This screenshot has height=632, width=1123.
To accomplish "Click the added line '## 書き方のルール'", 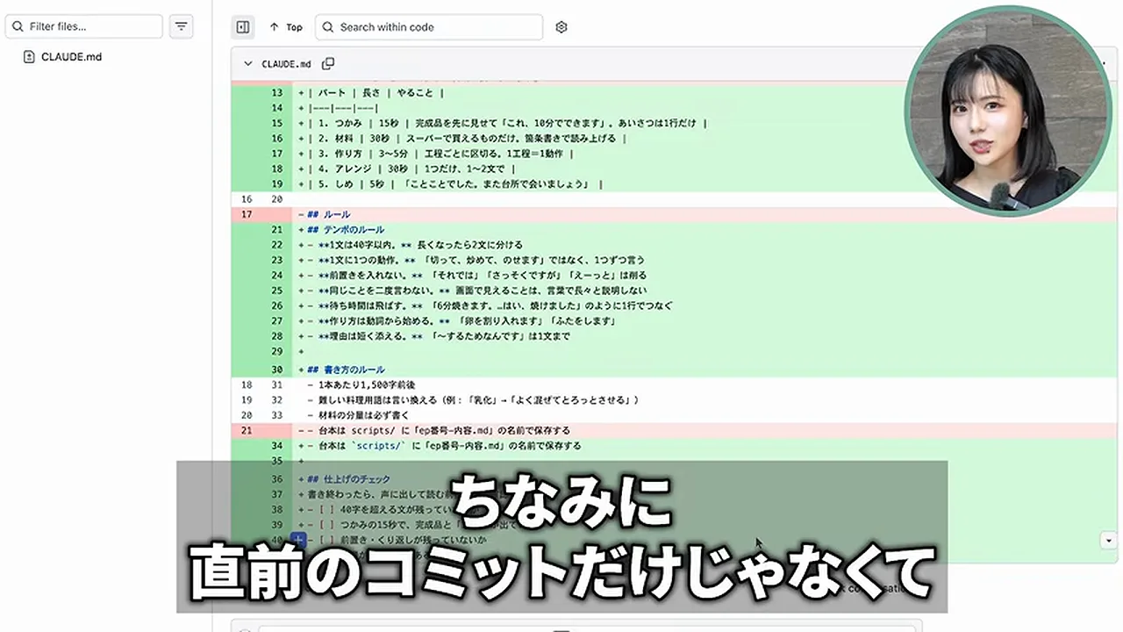I will pyautogui.click(x=345, y=370).
